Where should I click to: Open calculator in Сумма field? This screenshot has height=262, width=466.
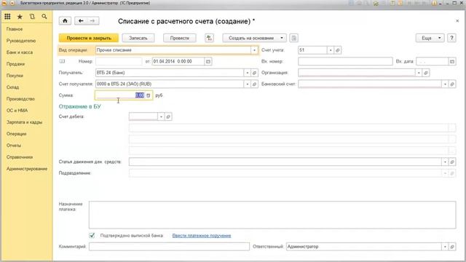point(149,95)
